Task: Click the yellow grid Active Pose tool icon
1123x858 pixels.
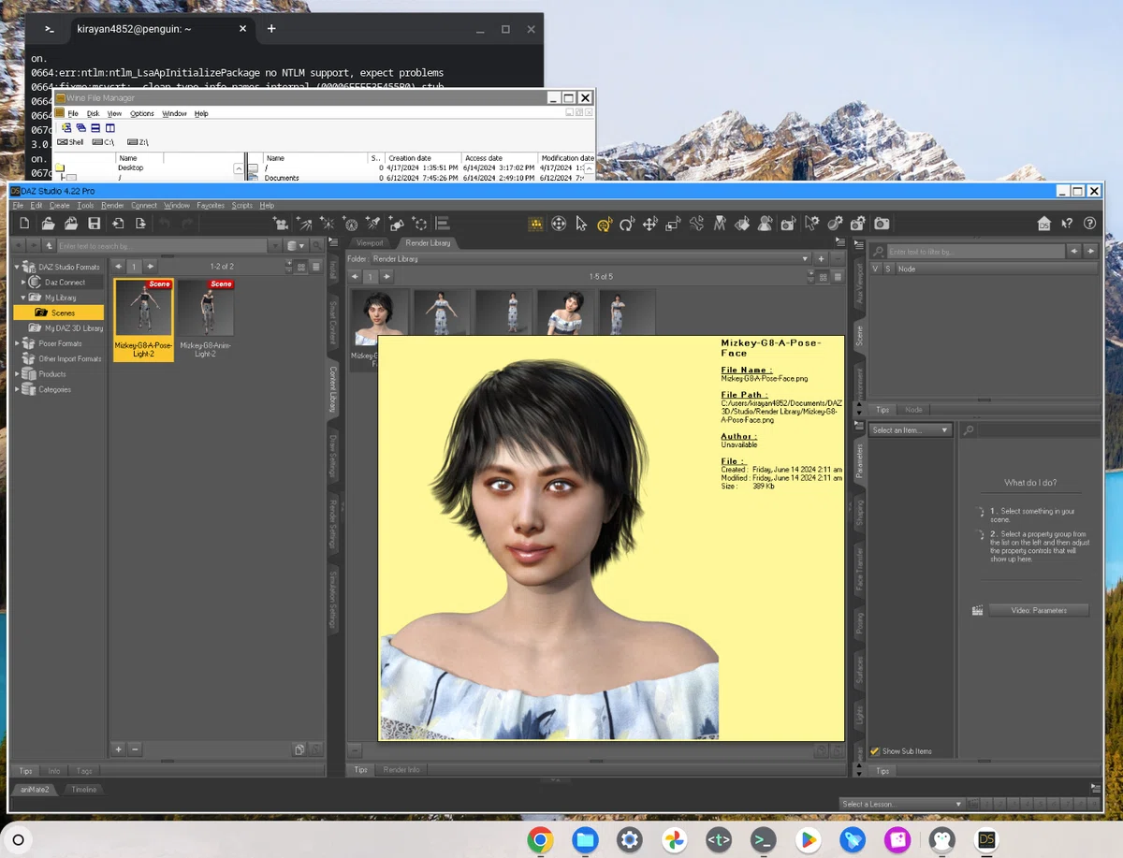Action: pos(535,224)
